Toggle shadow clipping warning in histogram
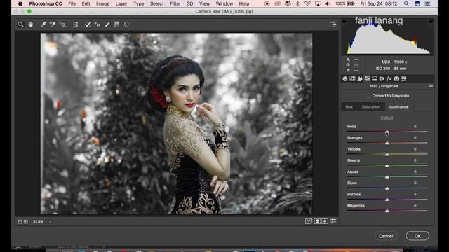 (x=344, y=22)
